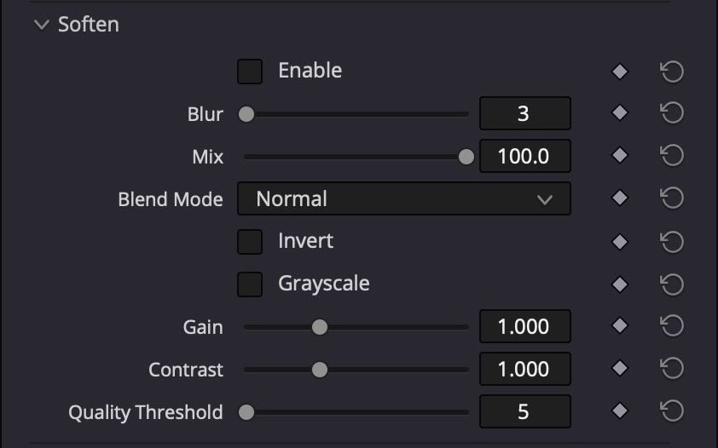Add keyframe on Contrast row
Viewport: 718px width, 448px height.
click(620, 370)
